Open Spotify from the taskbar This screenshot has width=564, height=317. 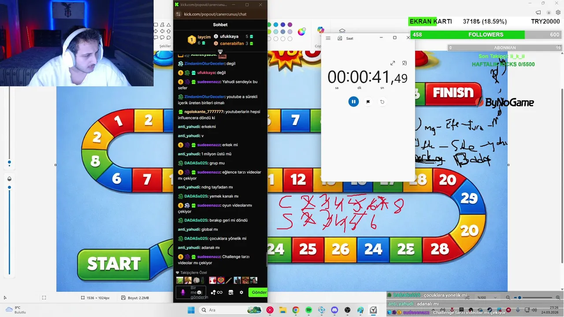point(308,310)
